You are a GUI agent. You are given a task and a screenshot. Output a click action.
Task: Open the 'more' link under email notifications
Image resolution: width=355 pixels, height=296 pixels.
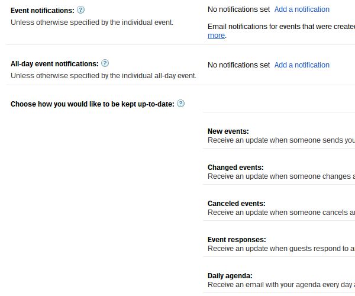coord(216,36)
